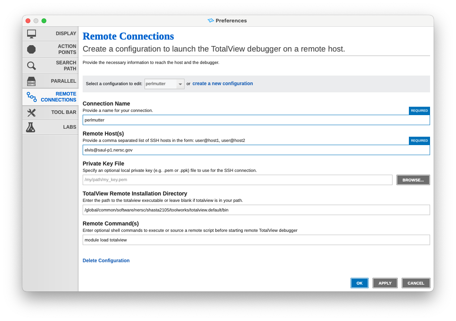Click the Tool Bar wrench icon

[x=32, y=113]
